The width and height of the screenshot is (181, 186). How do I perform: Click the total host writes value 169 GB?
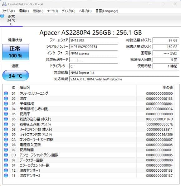[x=166, y=47]
